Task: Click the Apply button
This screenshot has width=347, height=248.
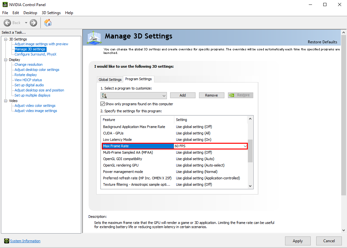Action: pyautogui.click(x=298, y=241)
